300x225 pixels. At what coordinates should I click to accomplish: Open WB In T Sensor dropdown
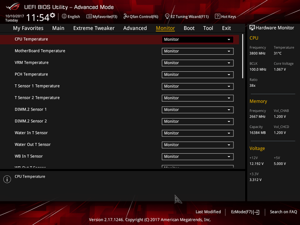tap(198, 157)
